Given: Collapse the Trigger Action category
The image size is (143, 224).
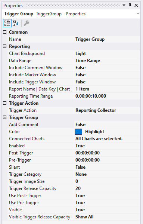Looking at the screenshot, I should click(x=5, y=103).
